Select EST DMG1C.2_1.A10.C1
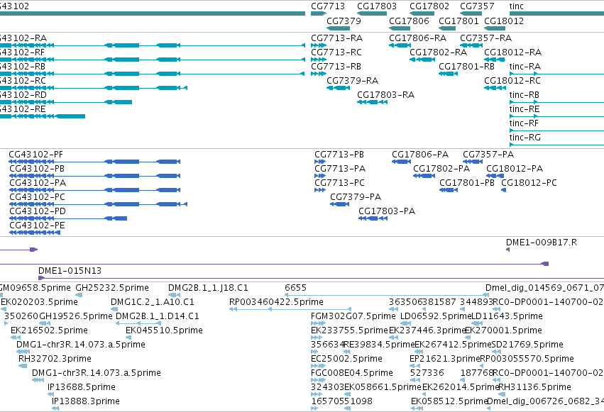The width and height of the screenshot is (604, 412). pyautogui.click(x=114, y=309)
